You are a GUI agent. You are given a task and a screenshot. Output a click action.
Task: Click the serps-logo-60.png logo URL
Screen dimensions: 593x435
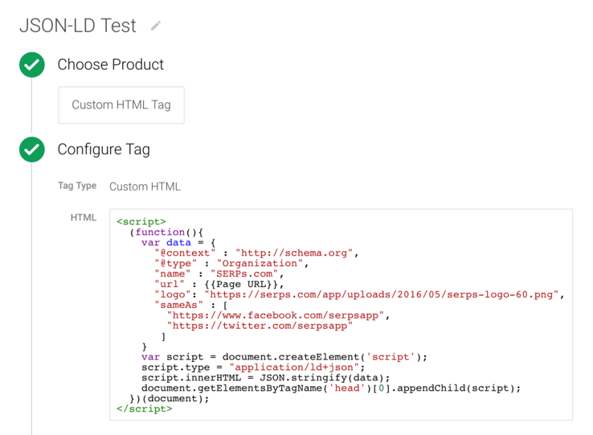[x=384, y=294]
